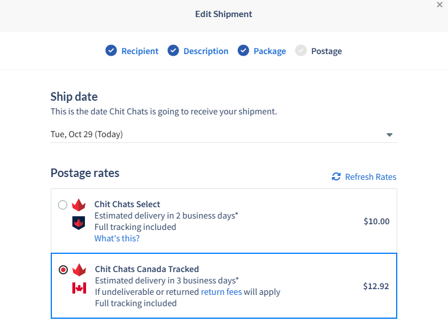This screenshot has height=321, width=448.
Task: Select the Chit Chats Canada Tracked radio button
Action: [63, 270]
